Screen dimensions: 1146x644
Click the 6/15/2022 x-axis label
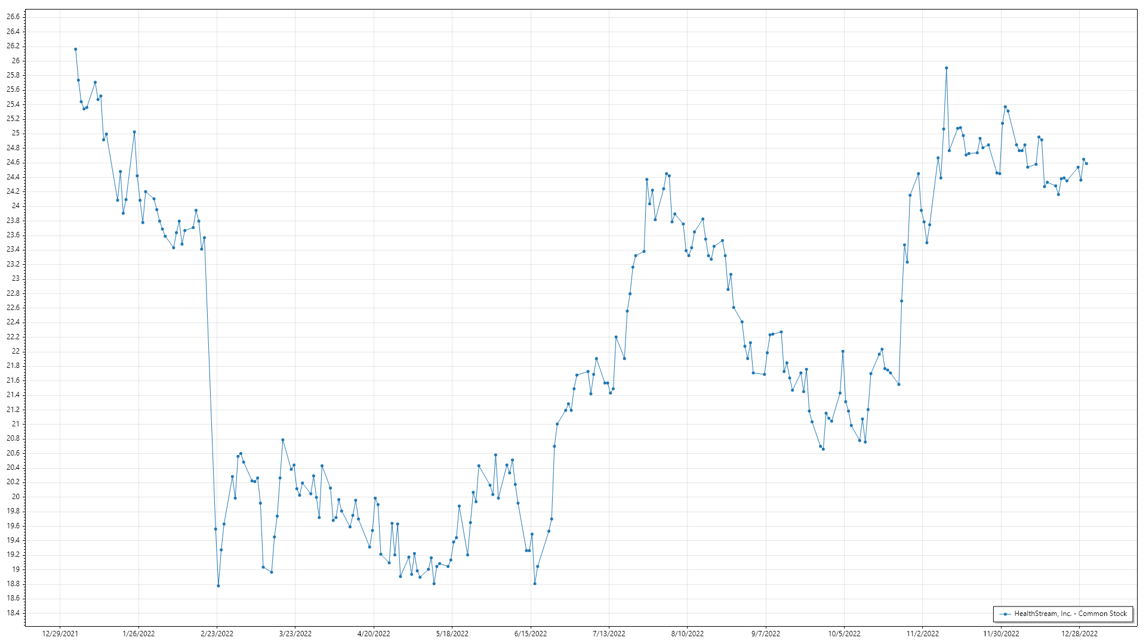(x=531, y=634)
